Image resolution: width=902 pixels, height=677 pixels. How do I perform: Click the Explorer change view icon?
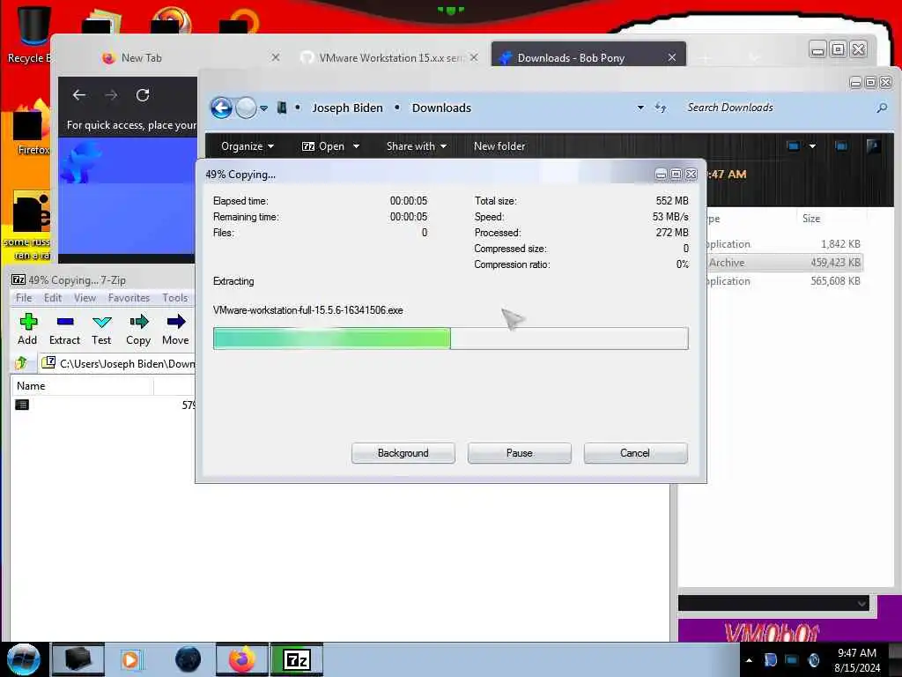point(794,146)
